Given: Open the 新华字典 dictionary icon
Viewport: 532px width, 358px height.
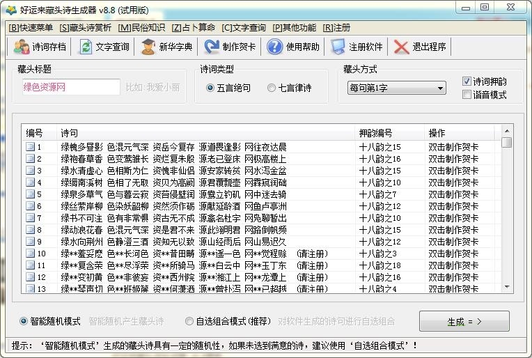Looking at the screenshot, I should (x=148, y=47).
